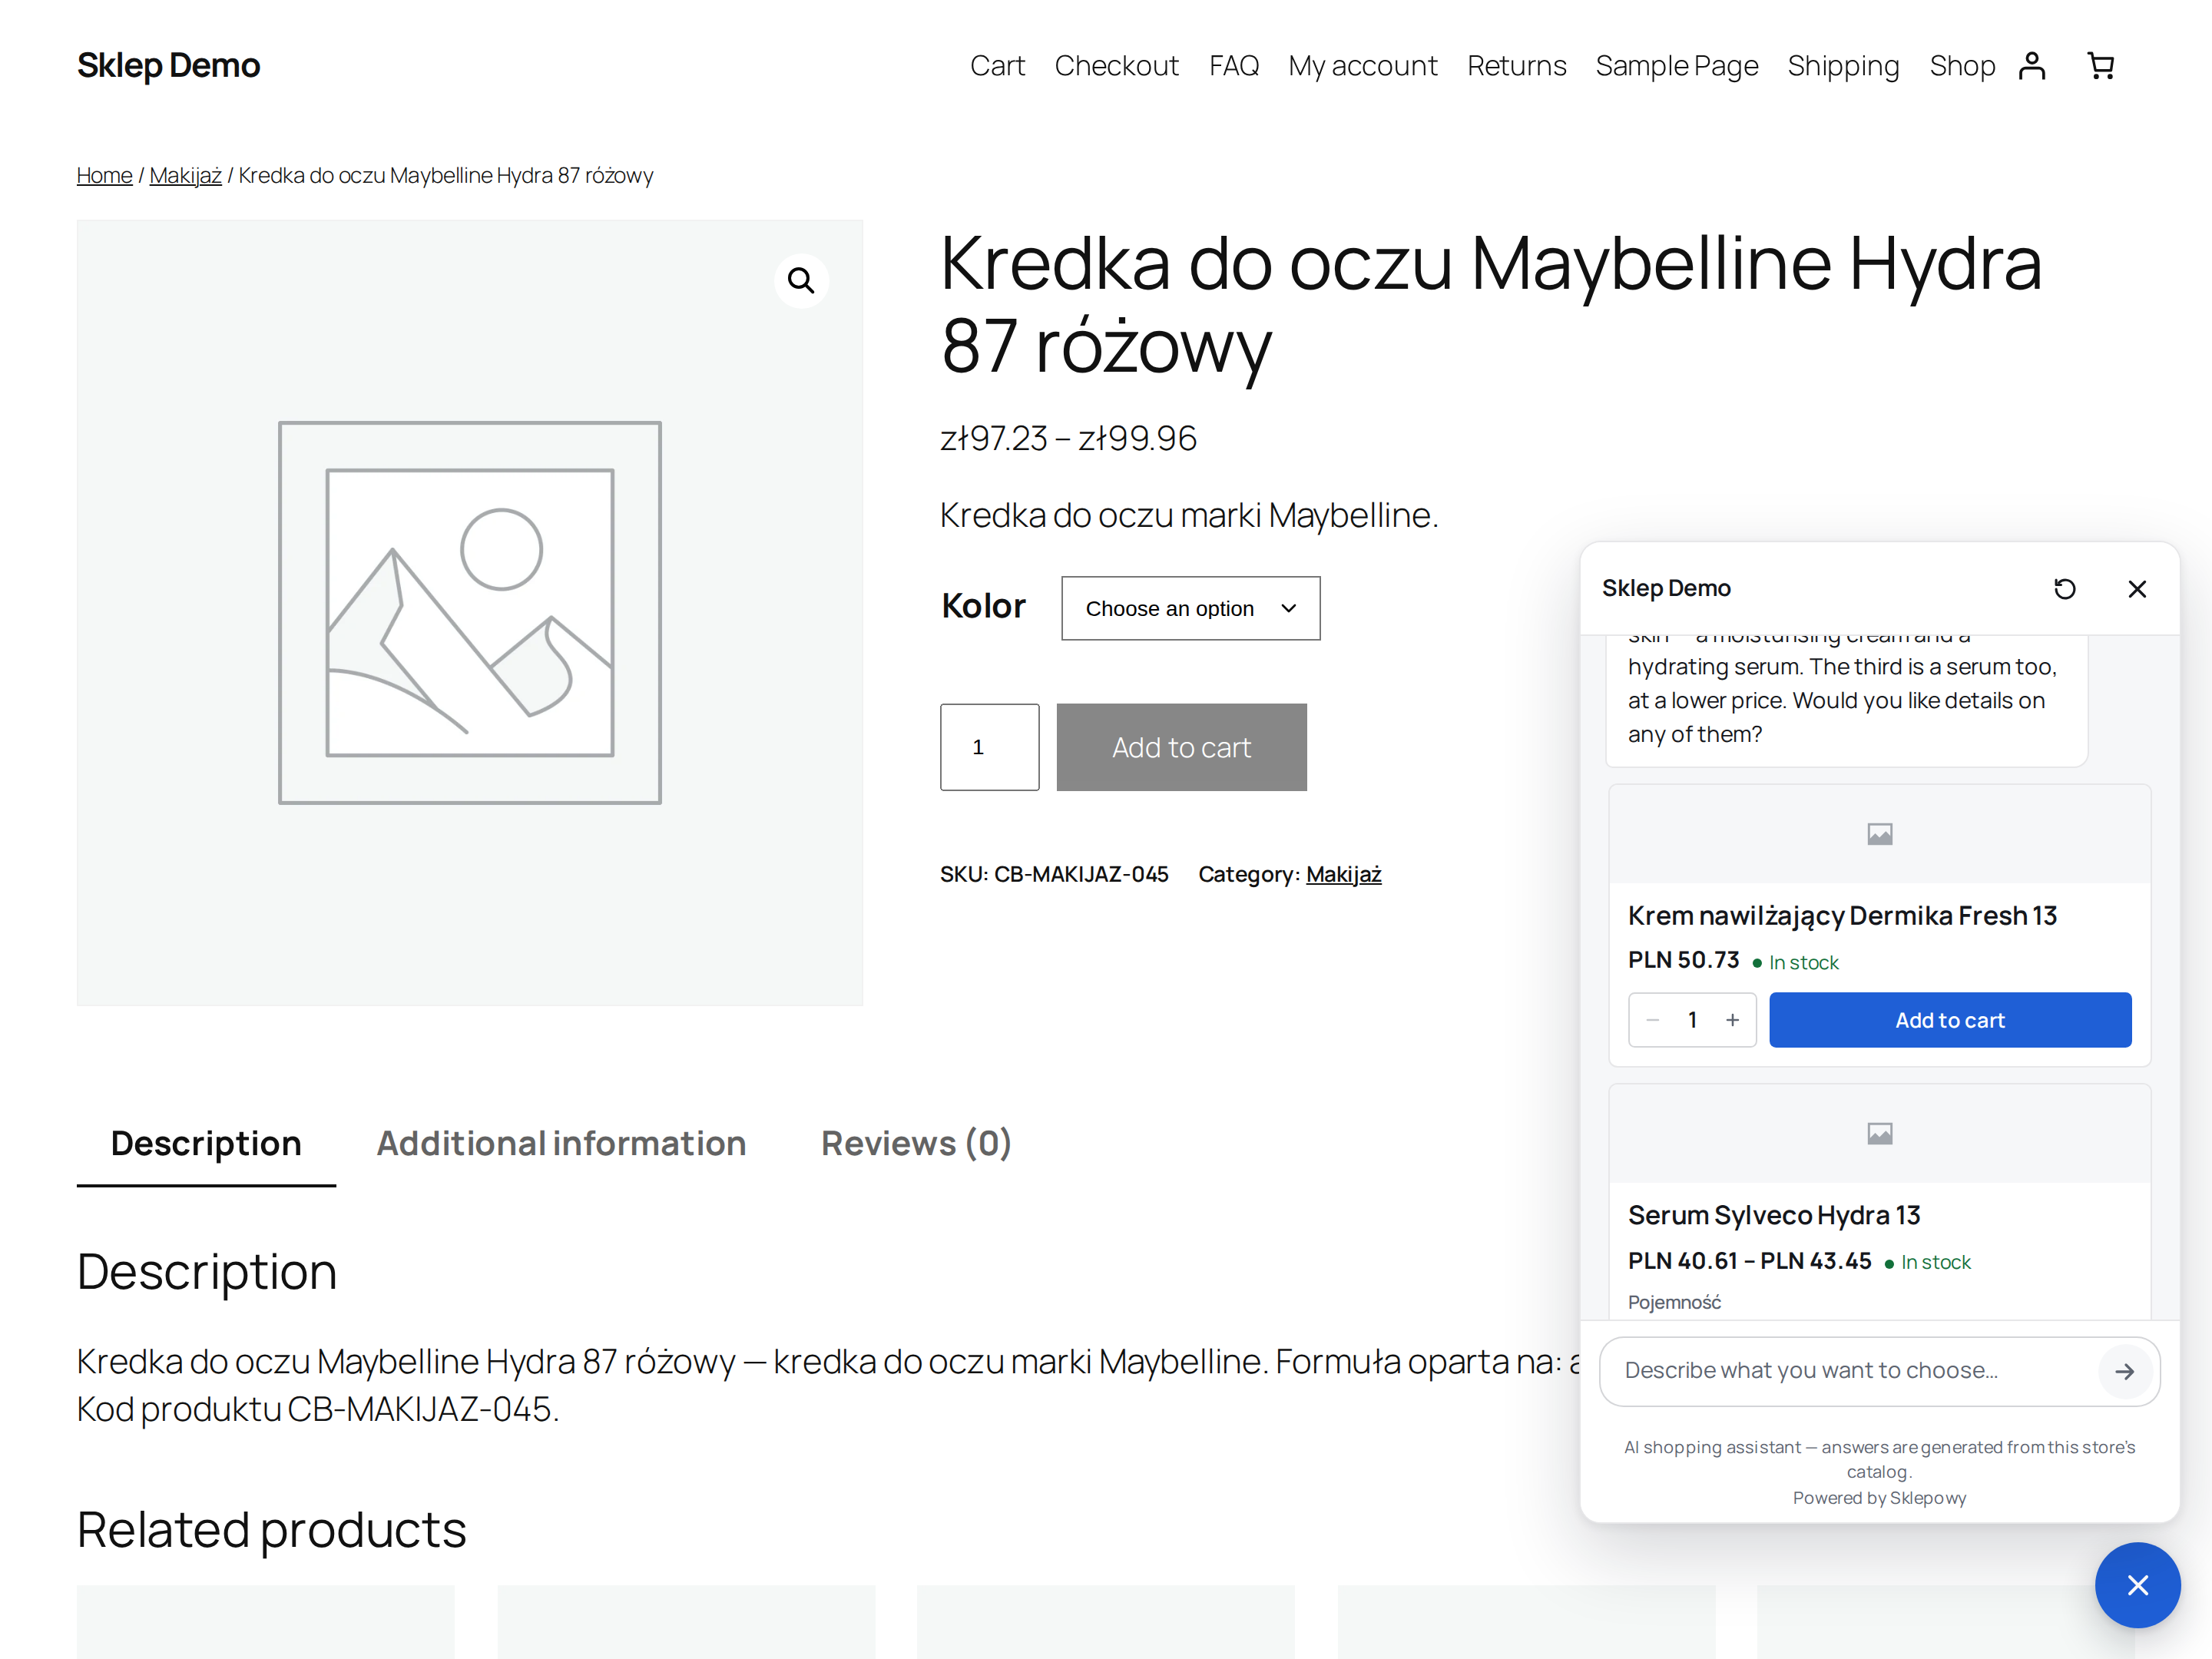Viewport: 2212px width, 1659px height.
Task: Click the Related products heading
Action: tap(272, 1530)
